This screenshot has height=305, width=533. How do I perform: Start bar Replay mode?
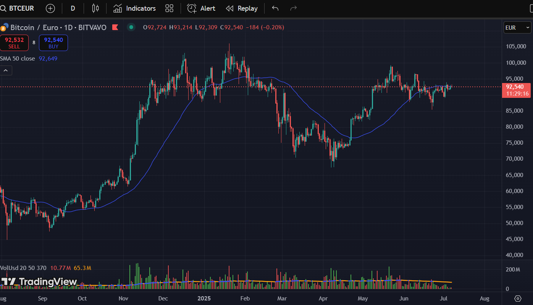pos(242,8)
